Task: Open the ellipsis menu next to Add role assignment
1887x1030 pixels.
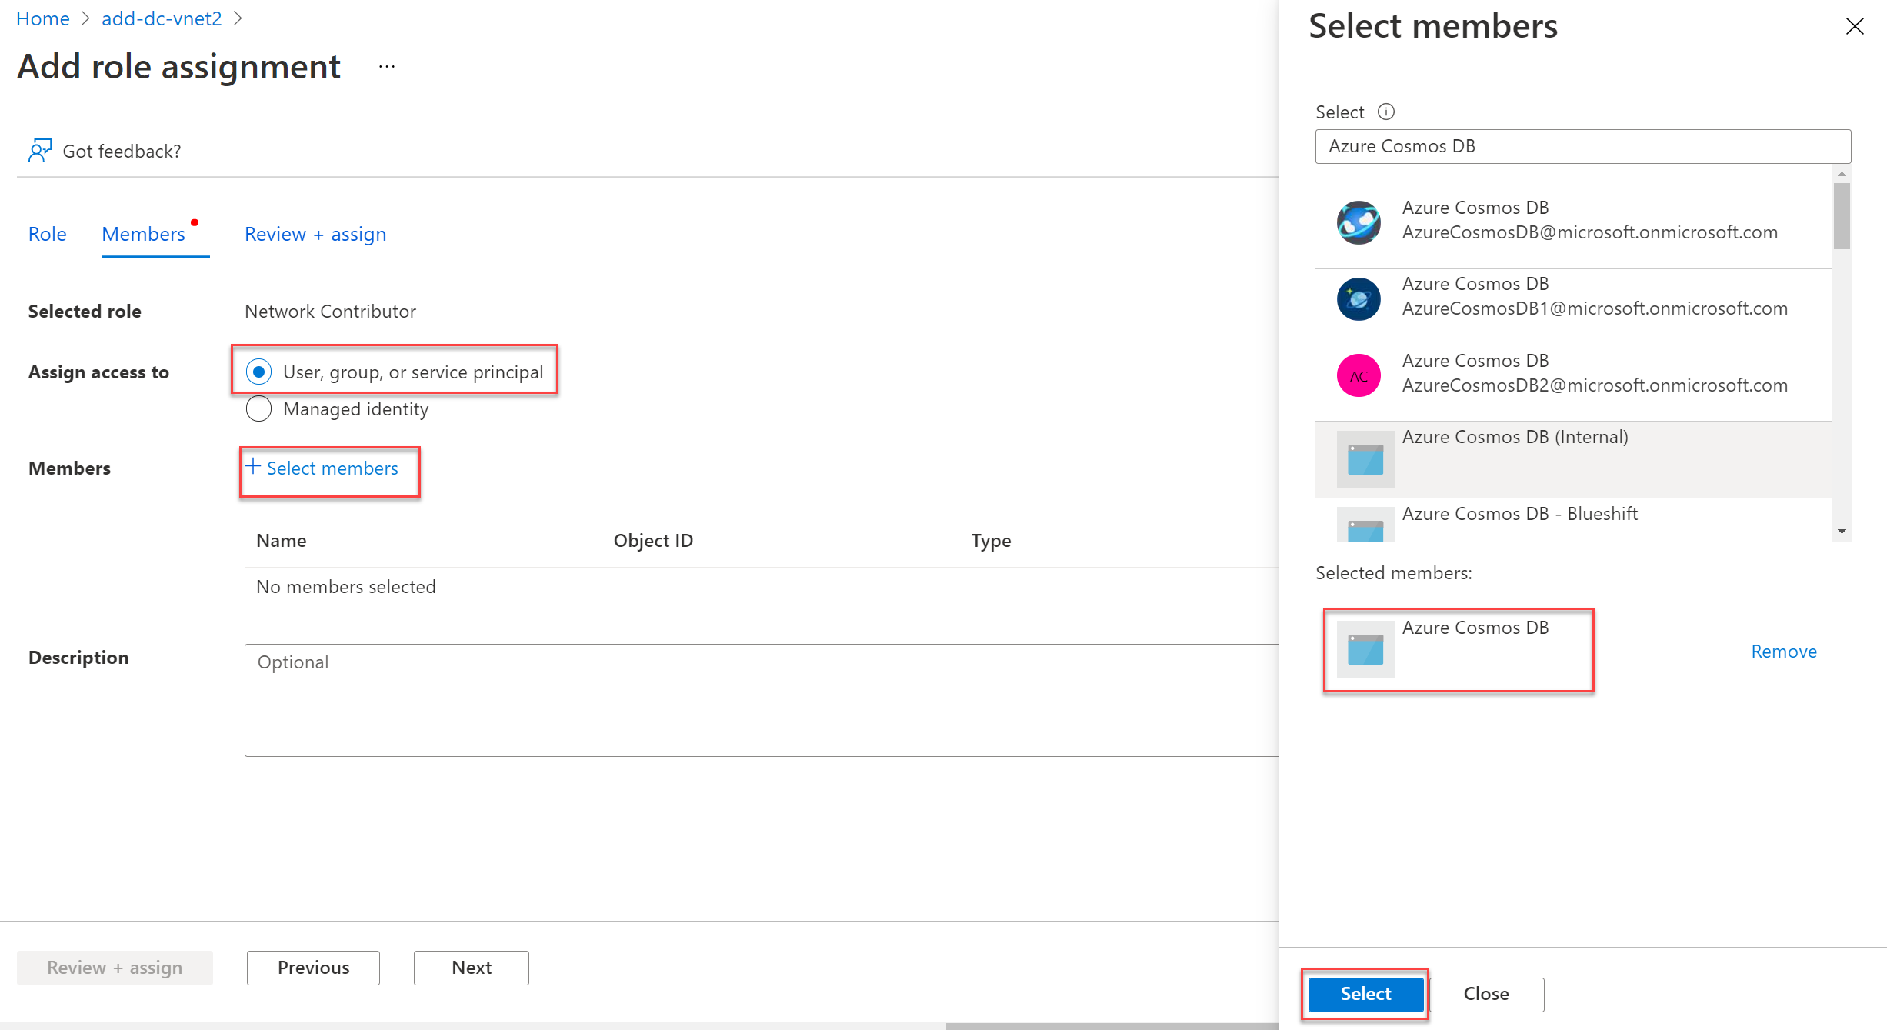Action: 386,66
